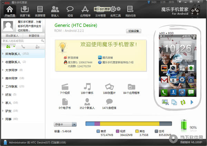Click the blue shirt skin icon in title bar

pyautogui.click(x=149, y=2)
